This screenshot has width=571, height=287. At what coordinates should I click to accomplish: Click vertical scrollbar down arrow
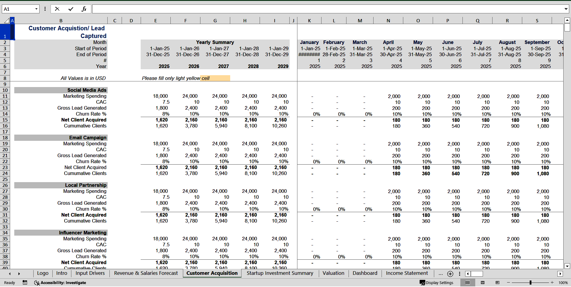[x=567, y=266]
